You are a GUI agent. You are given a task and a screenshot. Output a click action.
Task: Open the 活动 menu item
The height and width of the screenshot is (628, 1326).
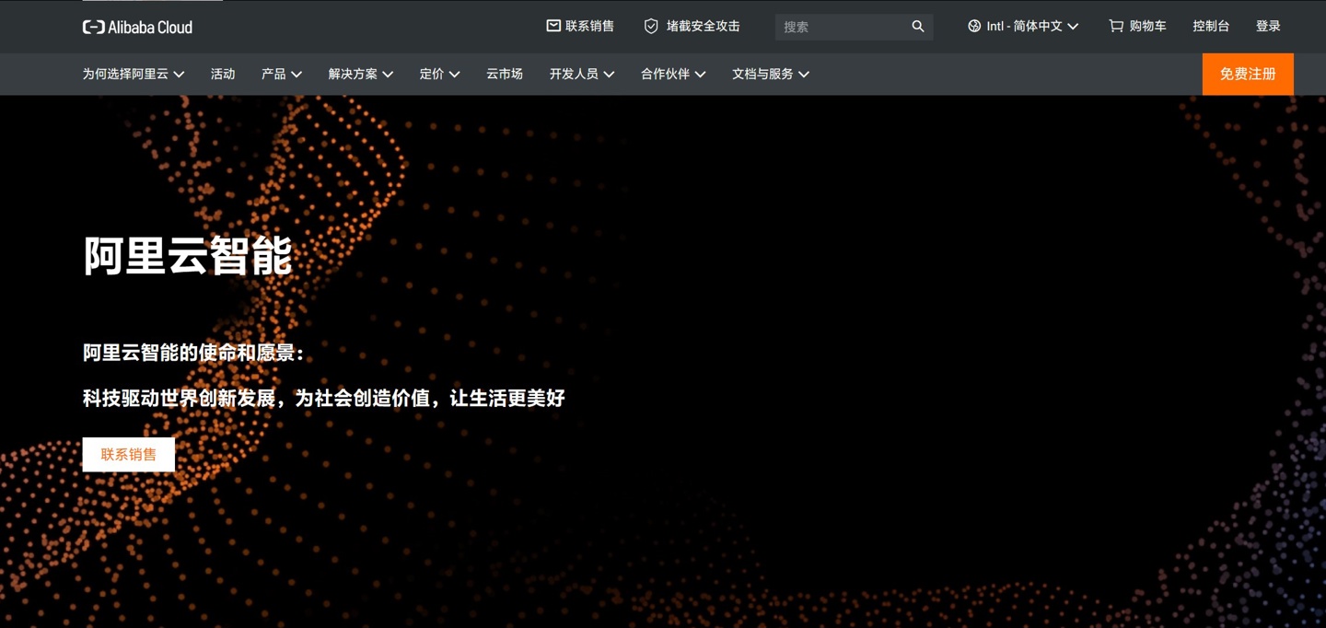click(223, 74)
